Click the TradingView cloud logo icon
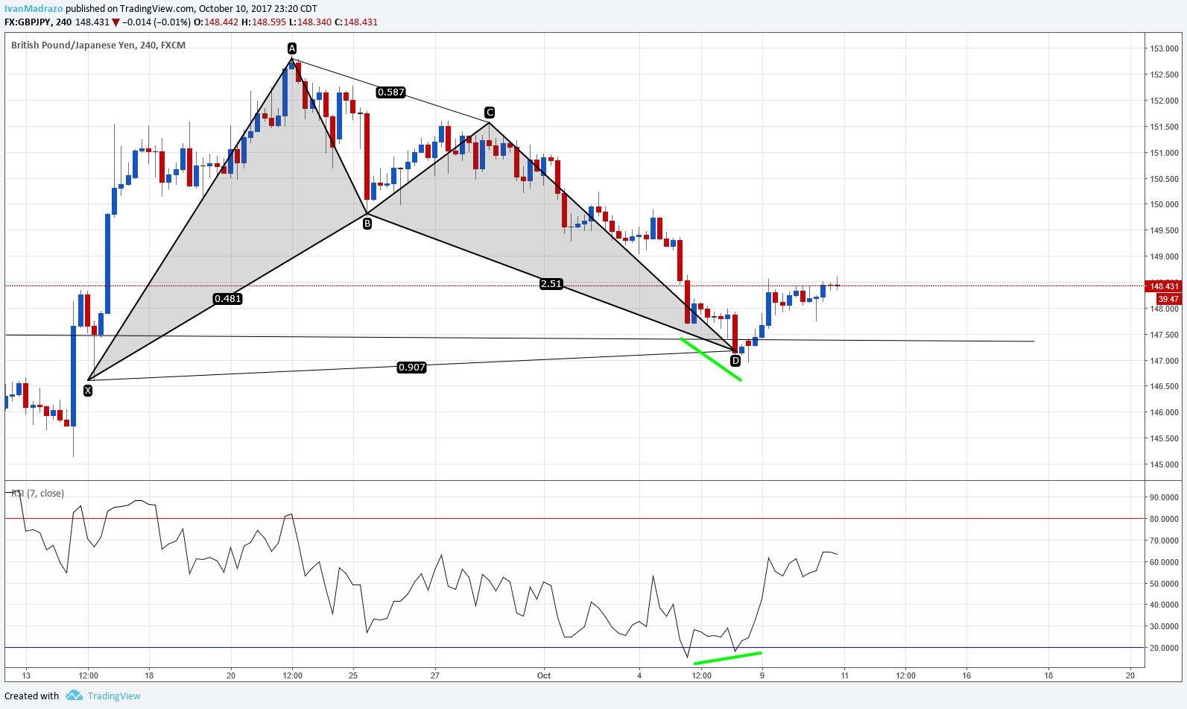The width and height of the screenshot is (1187, 709). pyautogui.click(x=74, y=696)
